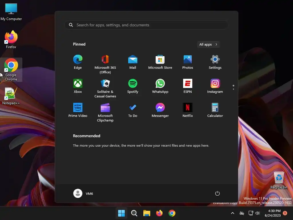Open the VM6 user account menu

point(83,193)
